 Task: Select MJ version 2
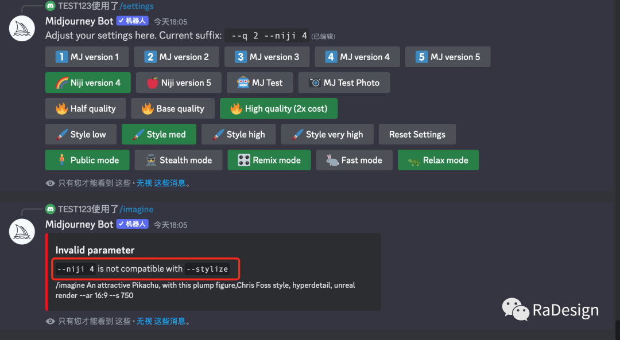176,57
